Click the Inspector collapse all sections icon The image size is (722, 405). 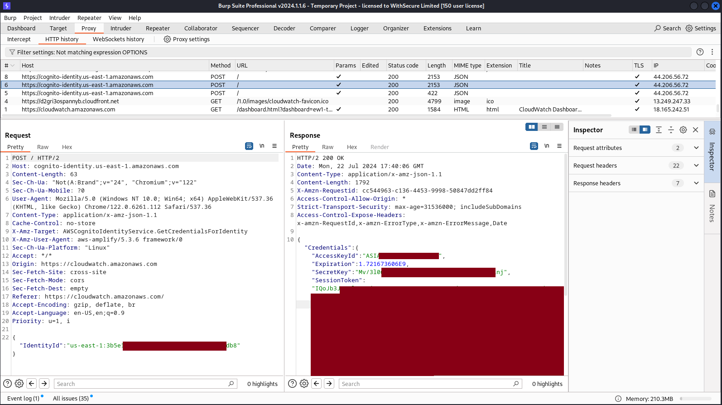pyautogui.click(x=671, y=130)
